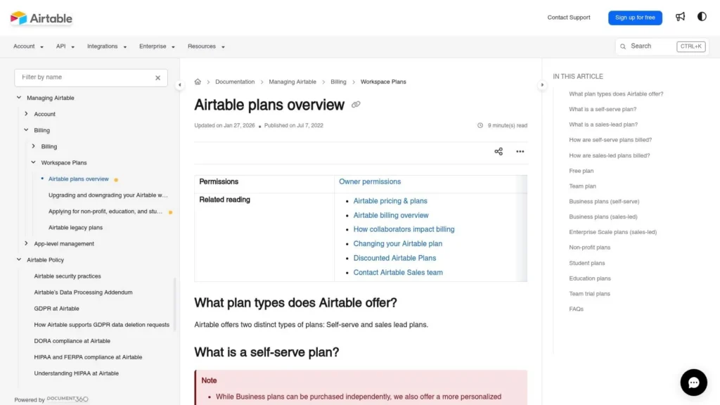This screenshot has width=720, height=405.
Task: Open the Account dropdown menu
Action: point(27,46)
